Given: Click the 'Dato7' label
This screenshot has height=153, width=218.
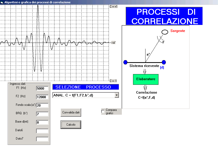Looking at the screenshot, I should click(20, 139).
